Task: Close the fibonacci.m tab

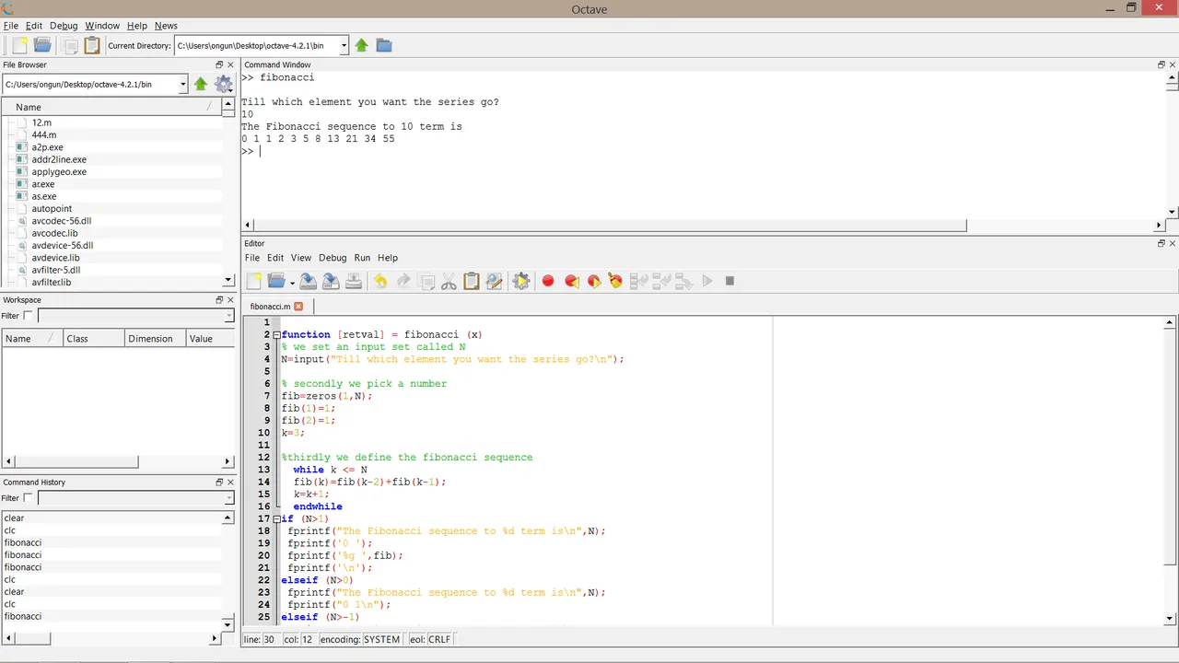Action: click(298, 306)
